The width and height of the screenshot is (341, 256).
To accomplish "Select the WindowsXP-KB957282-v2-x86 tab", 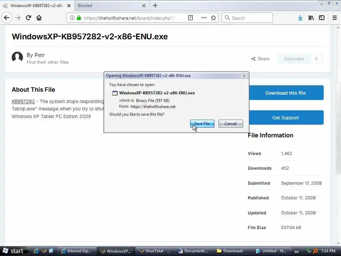I will [37, 6].
